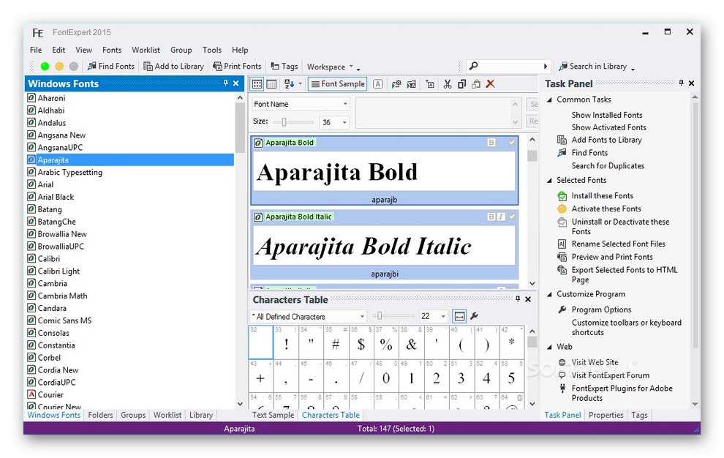Close the Windows Fonts panel

tap(236, 83)
